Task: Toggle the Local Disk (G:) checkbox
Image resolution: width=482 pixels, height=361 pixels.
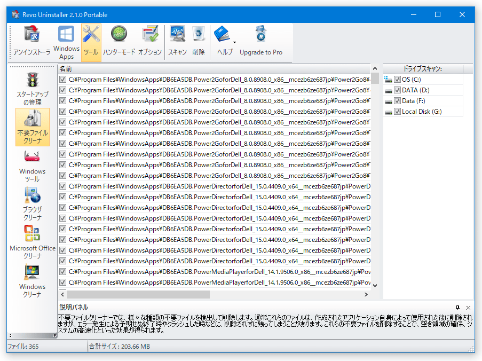Action: tap(397, 112)
